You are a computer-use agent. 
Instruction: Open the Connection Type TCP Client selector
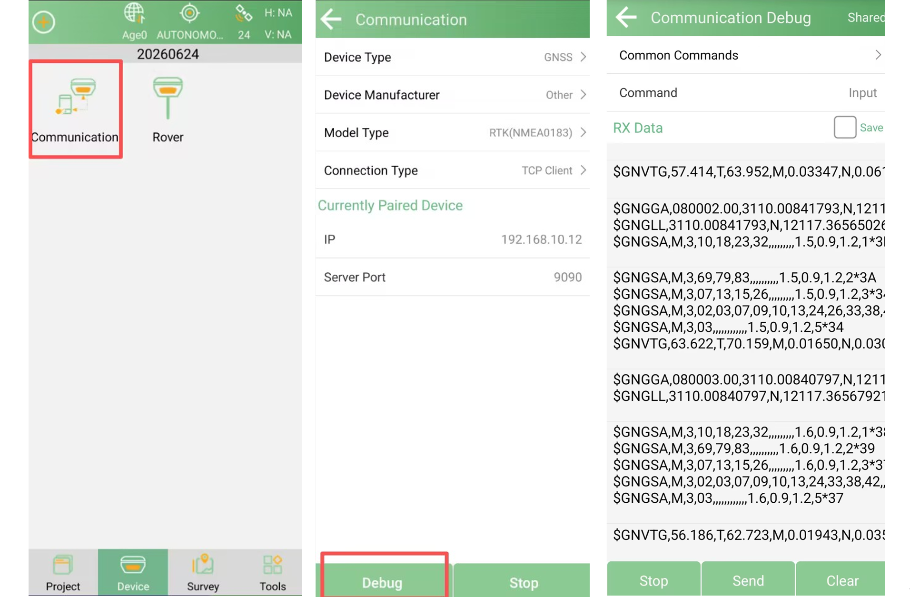click(x=453, y=170)
